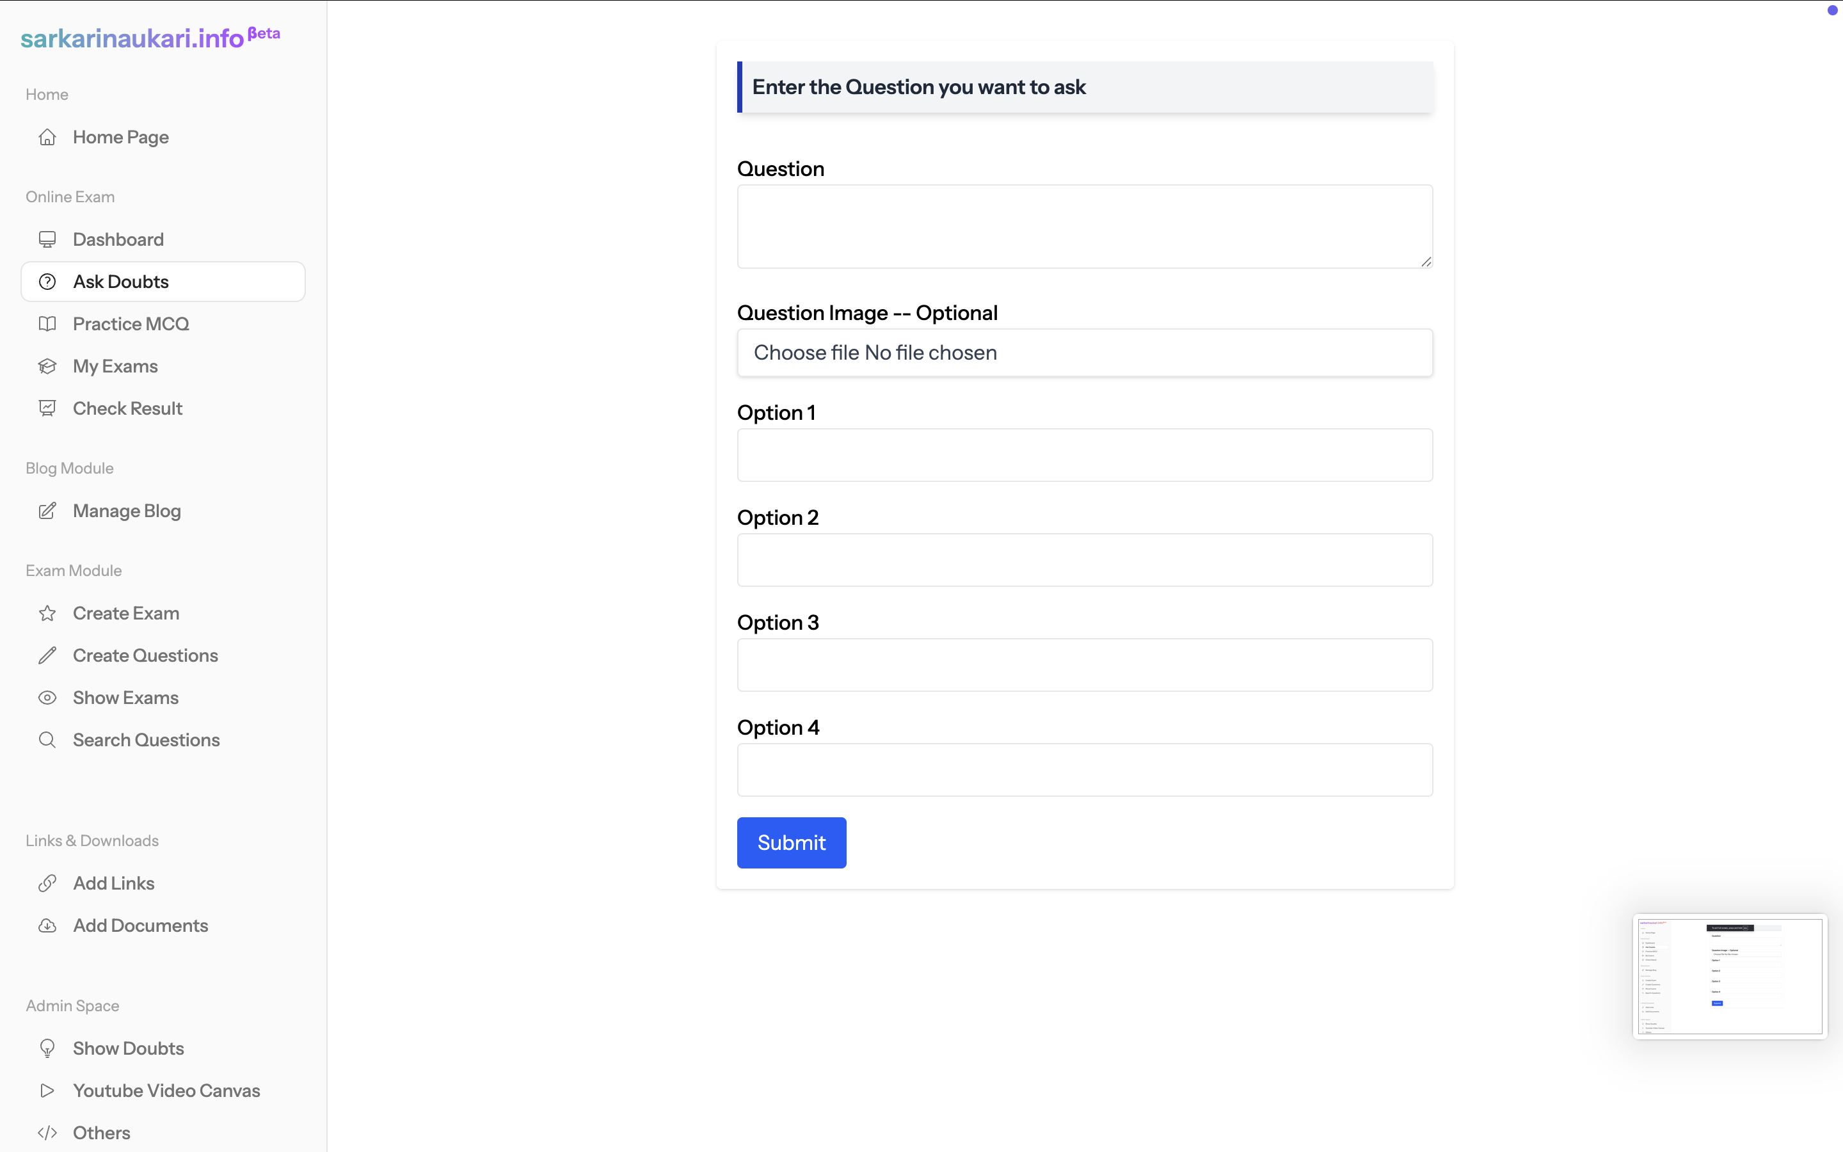Go to Manage Blog in sidebar
This screenshot has height=1152, width=1843.
127,511
